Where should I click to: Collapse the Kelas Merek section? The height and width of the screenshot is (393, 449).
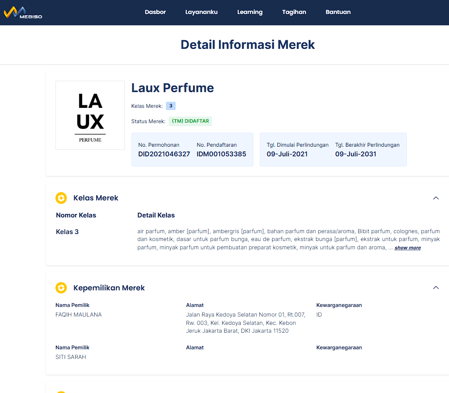436,198
